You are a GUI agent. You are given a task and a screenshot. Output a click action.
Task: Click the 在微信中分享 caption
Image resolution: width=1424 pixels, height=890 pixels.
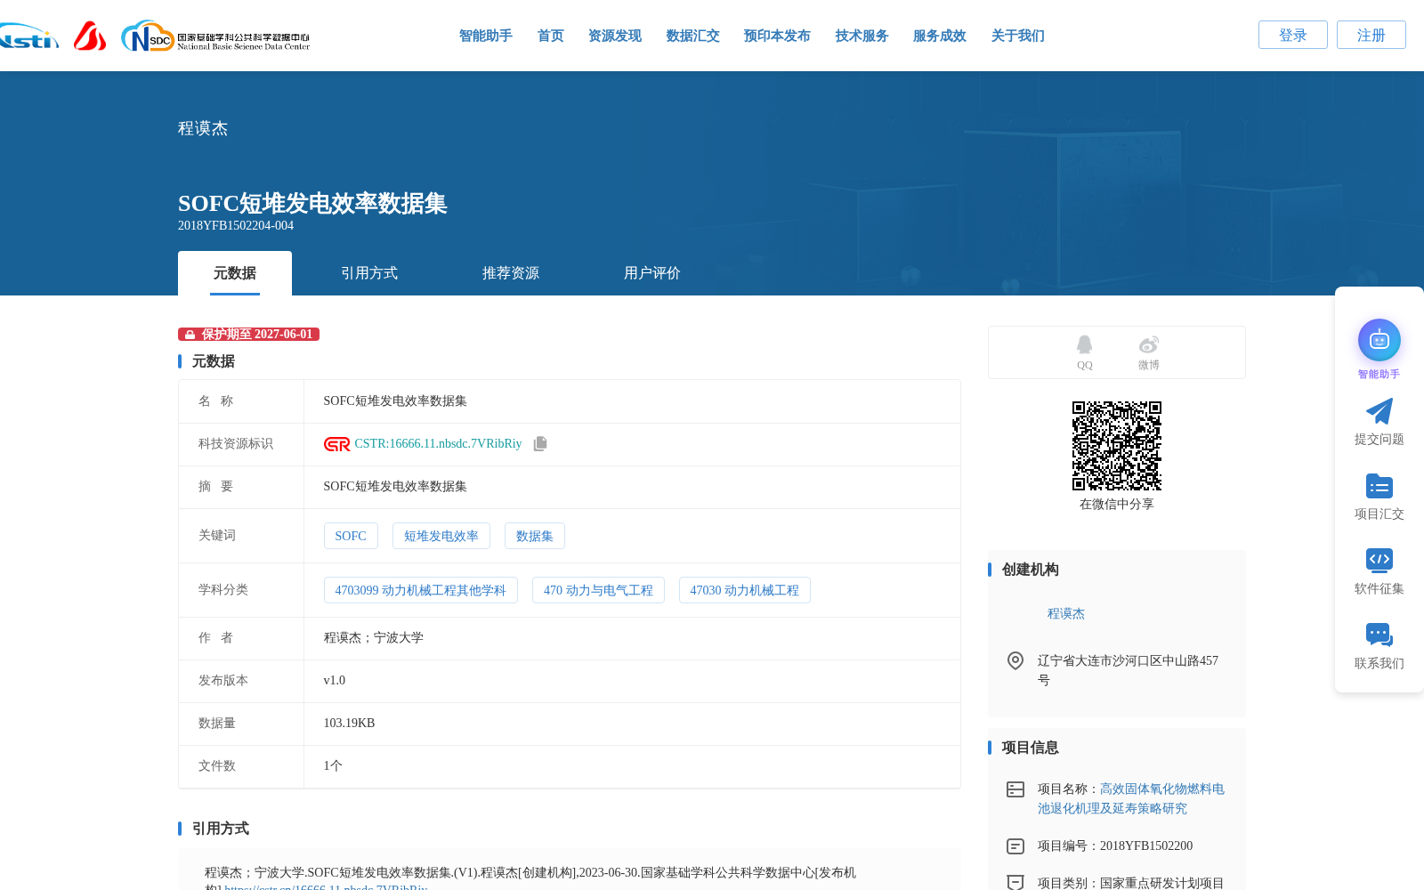tap(1117, 505)
